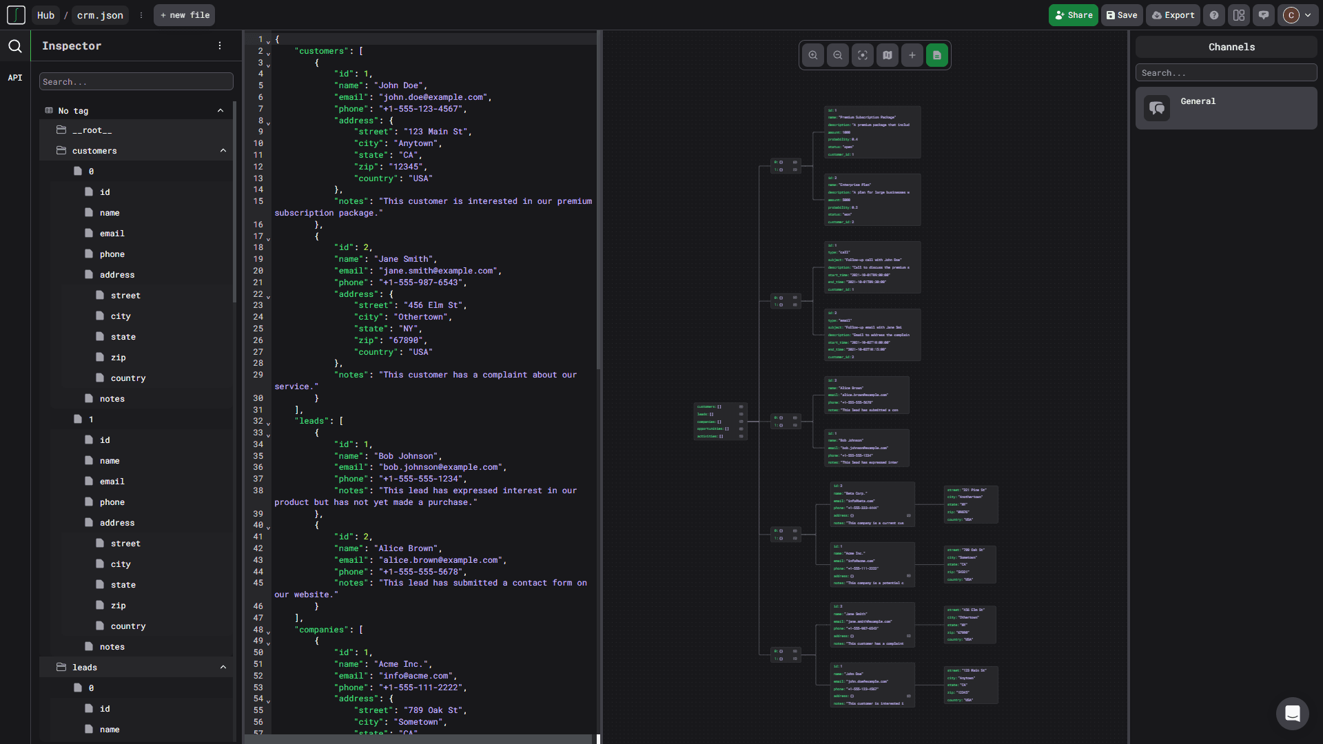Viewport: 1323px width, 744px height.
Task: Open the user avatar dropdown
Action: tap(1298, 15)
